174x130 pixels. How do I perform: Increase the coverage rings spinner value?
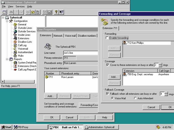[160, 64]
